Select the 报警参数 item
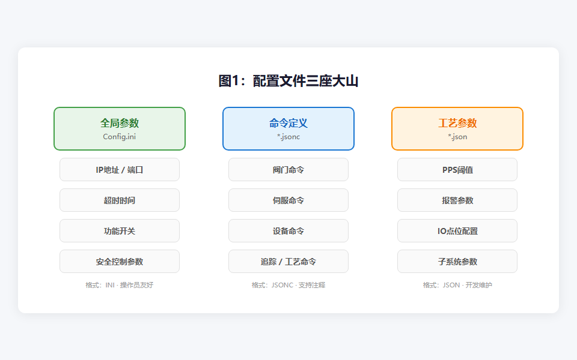Viewport: 577px width, 360px height. pos(457,200)
